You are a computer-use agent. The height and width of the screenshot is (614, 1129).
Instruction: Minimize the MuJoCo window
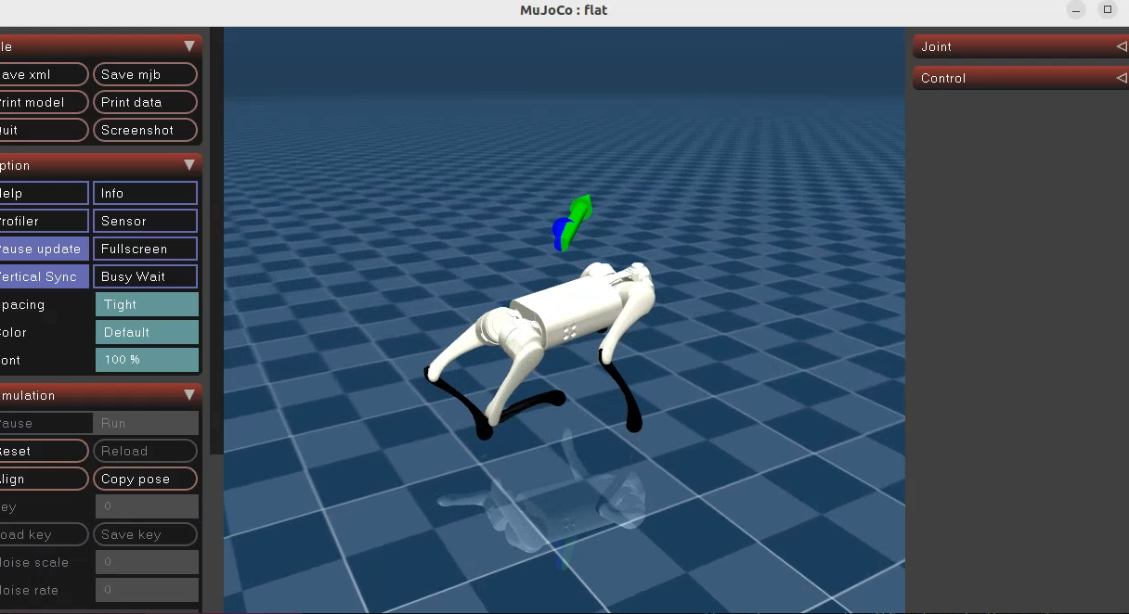pyautogui.click(x=1076, y=10)
